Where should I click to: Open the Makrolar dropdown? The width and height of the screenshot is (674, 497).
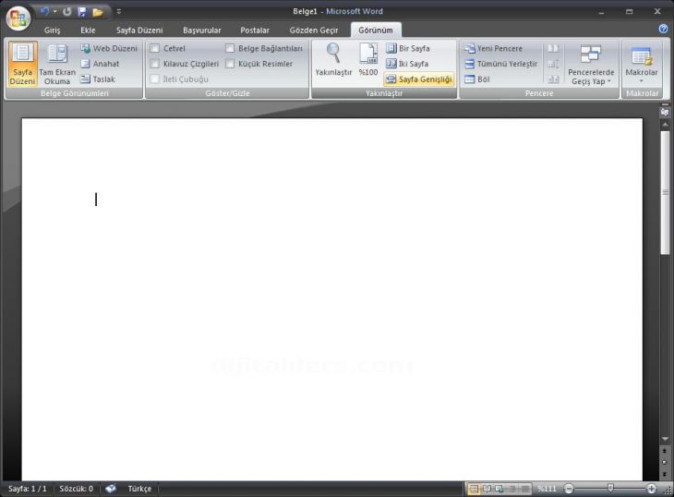click(642, 65)
